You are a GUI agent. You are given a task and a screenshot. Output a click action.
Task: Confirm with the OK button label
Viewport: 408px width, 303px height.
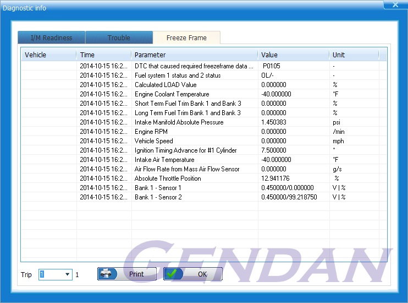[202, 274]
